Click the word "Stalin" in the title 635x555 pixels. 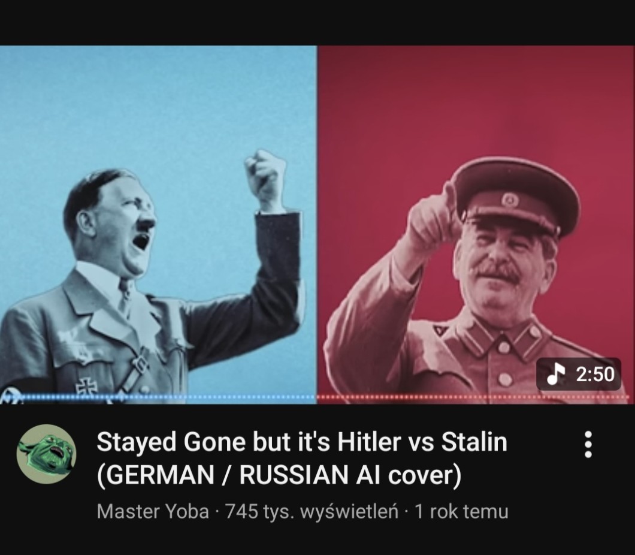pyautogui.click(x=474, y=442)
